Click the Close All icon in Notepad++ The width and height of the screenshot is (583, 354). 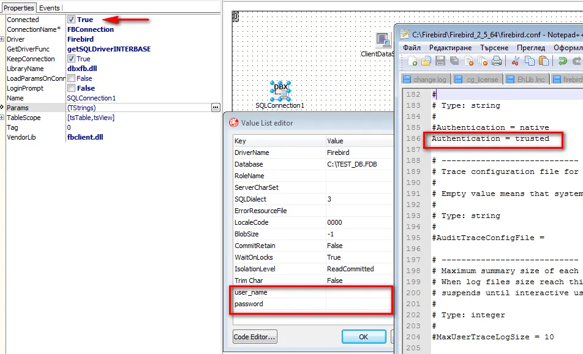click(483, 61)
